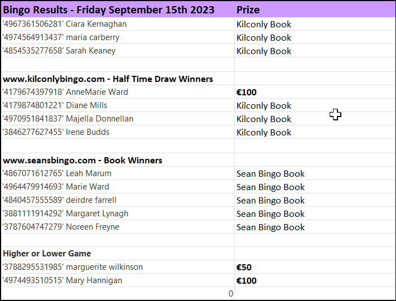Image resolution: width=396 pixels, height=301 pixels.
Task: Click the Mary Hannigan cell
Action: pos(118,280)
